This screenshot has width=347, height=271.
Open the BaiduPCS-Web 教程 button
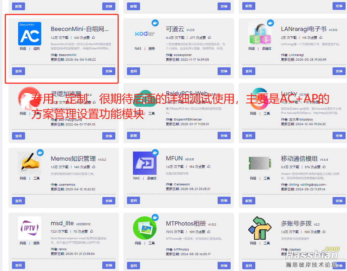click(133, 136)
